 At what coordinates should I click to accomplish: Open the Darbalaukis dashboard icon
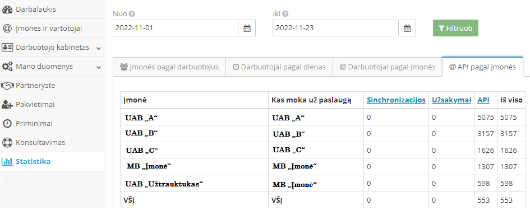(x=7, y=10)
